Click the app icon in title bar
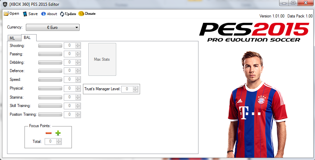315x160 pixels. [x=5, y=4]
